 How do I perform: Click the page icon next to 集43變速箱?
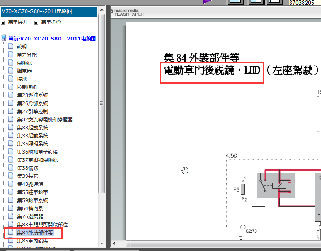point(11,184)
